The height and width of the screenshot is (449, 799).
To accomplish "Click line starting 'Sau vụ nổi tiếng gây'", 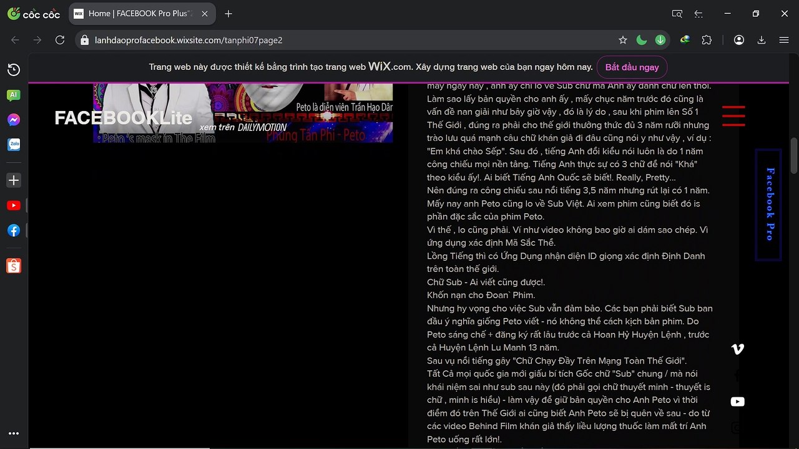I will 557,360.
